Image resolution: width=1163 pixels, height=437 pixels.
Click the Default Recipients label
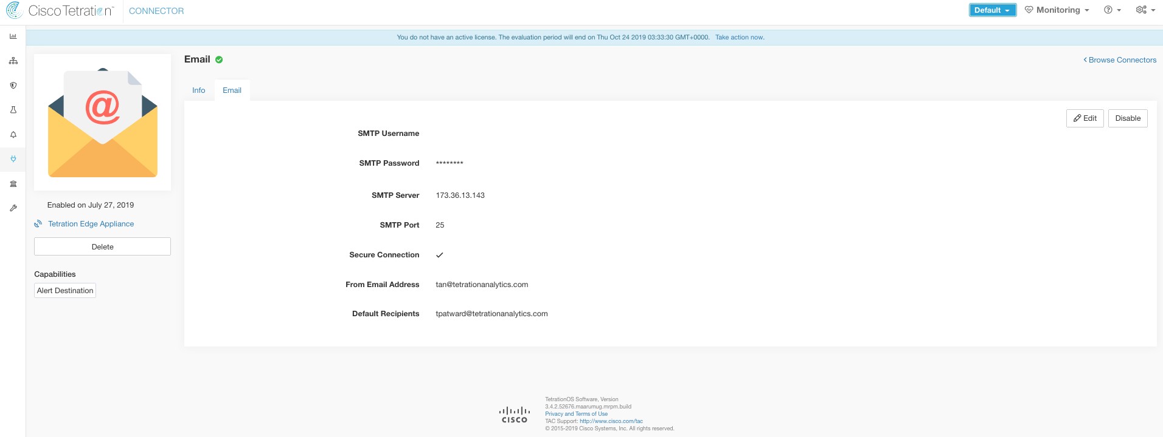tap(386, 314)
